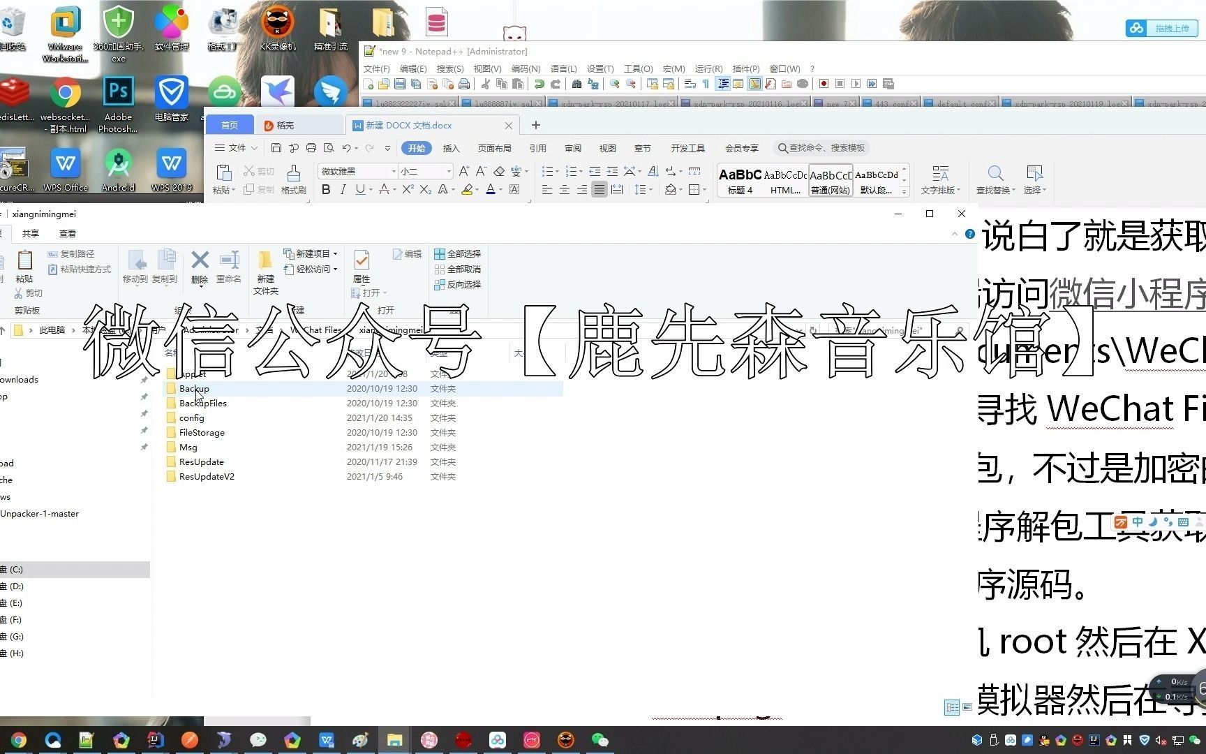Viewport: 1206px width, 754px height.
Task: Click the record macro icon in Notepad++ toolbar
Action: [824, 84]
